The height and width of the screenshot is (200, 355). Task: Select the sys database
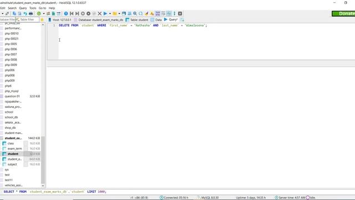(7, 169)
